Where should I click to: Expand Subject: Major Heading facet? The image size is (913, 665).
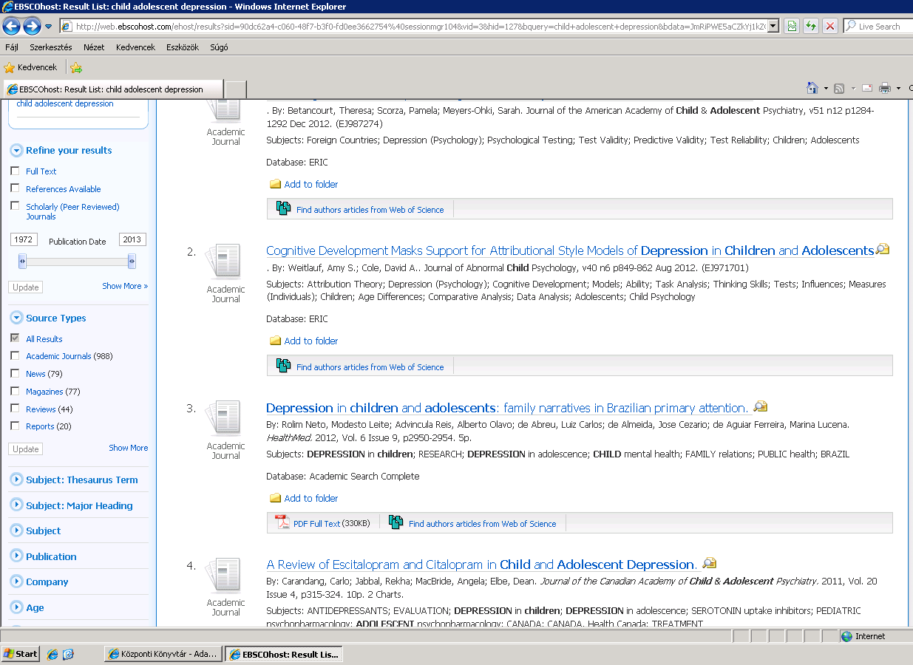[x=16, y=505]
